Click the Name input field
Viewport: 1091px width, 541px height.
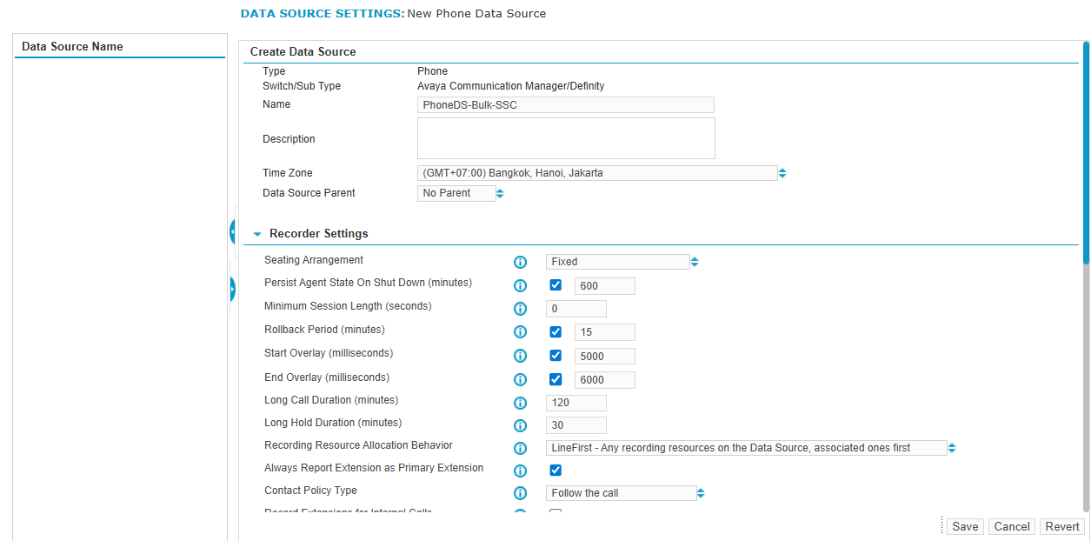[565, 105]
